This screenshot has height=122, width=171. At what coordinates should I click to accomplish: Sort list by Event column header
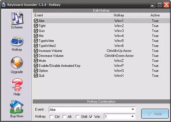pyautogui.click(x=65, y=15)
